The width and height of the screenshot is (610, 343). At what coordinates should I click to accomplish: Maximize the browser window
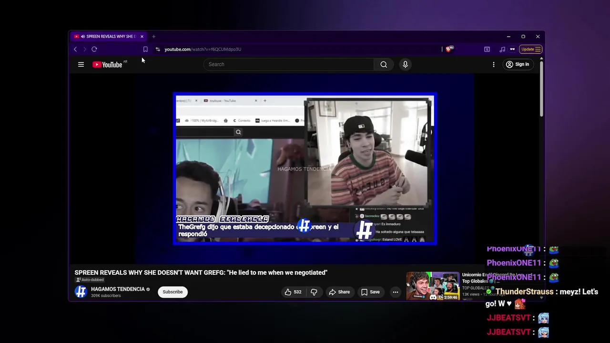[523, 36]
